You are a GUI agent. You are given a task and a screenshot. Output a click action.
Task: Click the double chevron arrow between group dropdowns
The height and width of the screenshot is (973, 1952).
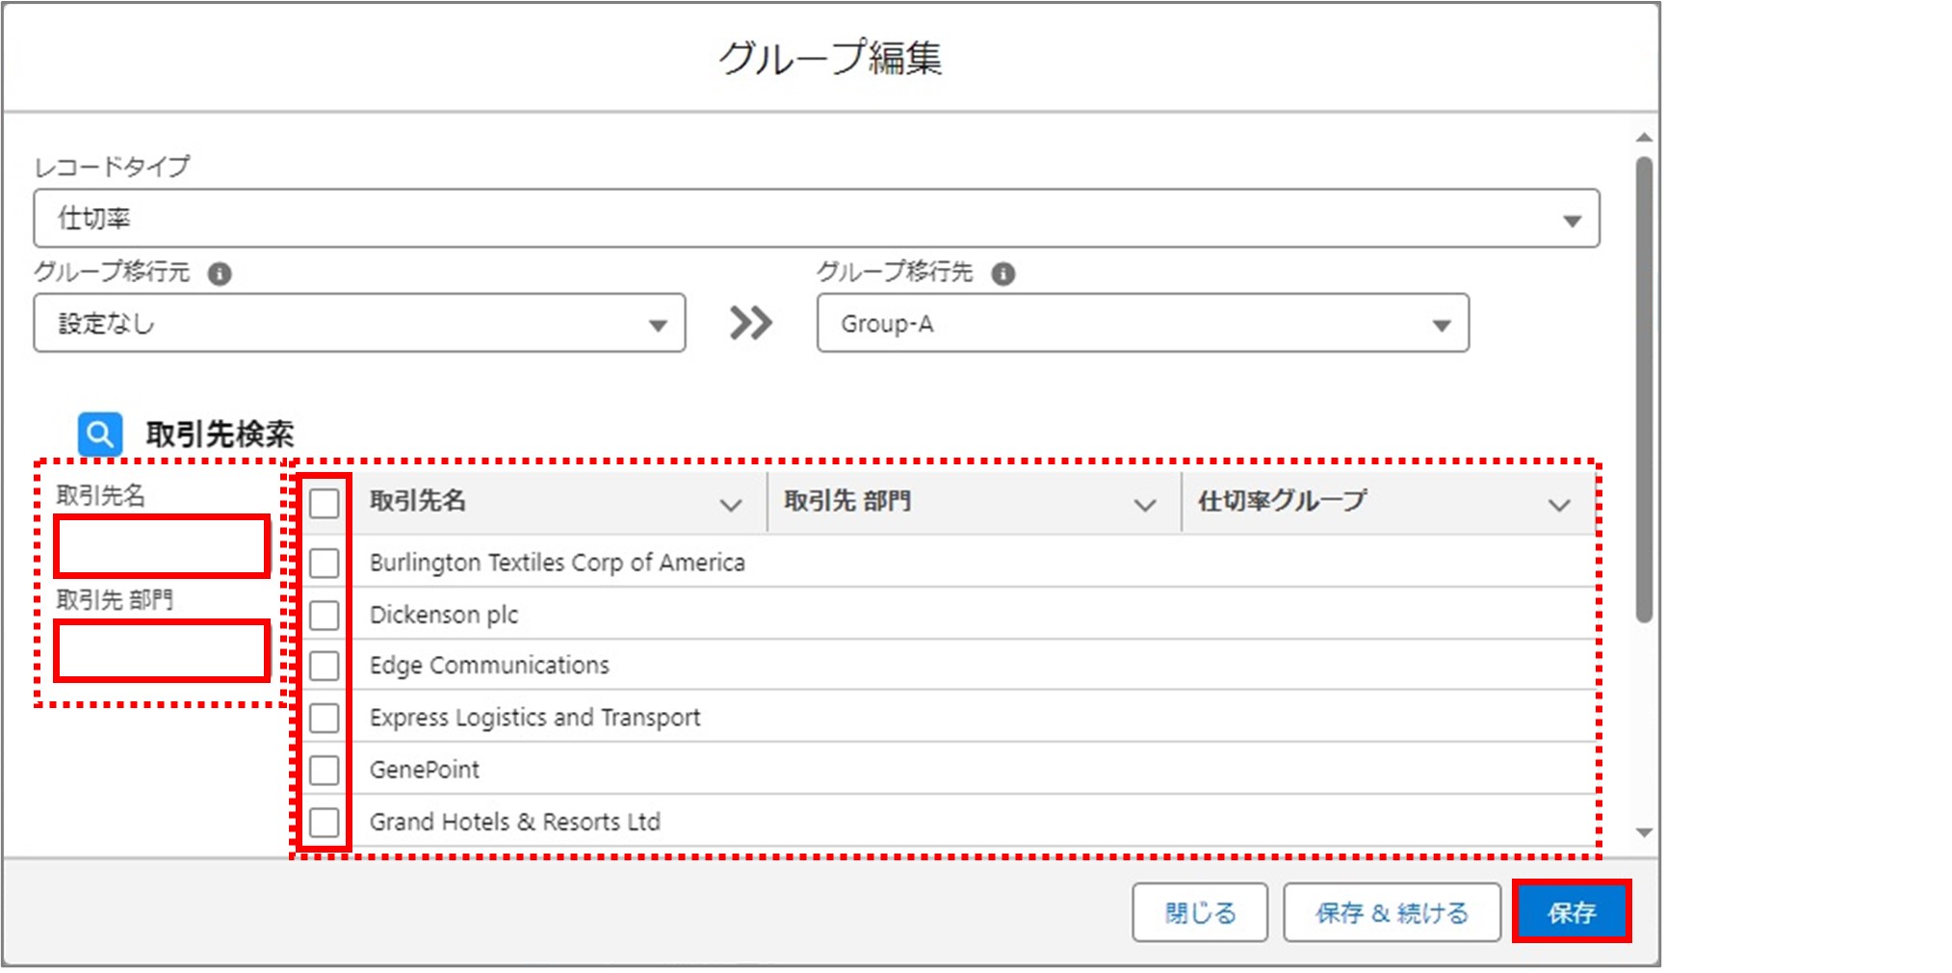tap(750, 323)
